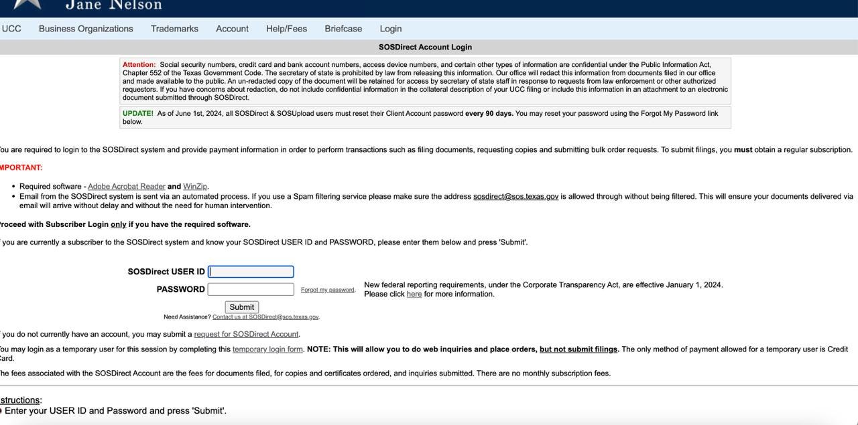The width and height of the screenshot is (858, 425).
Task: Click the Login navigation item
Action: 391,29
